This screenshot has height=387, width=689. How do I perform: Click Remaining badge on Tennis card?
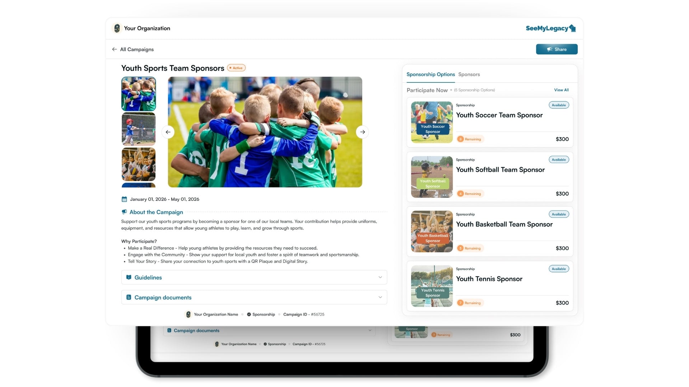click(470, 303)
